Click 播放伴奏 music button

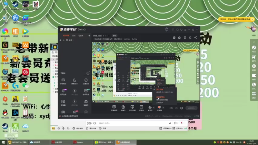pos(91,128)
